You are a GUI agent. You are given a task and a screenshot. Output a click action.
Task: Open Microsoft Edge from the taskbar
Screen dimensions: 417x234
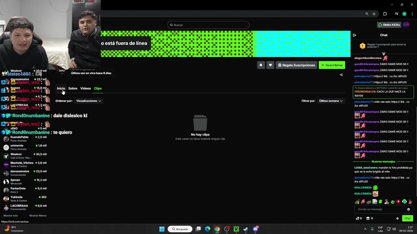[x=208, y=229]
